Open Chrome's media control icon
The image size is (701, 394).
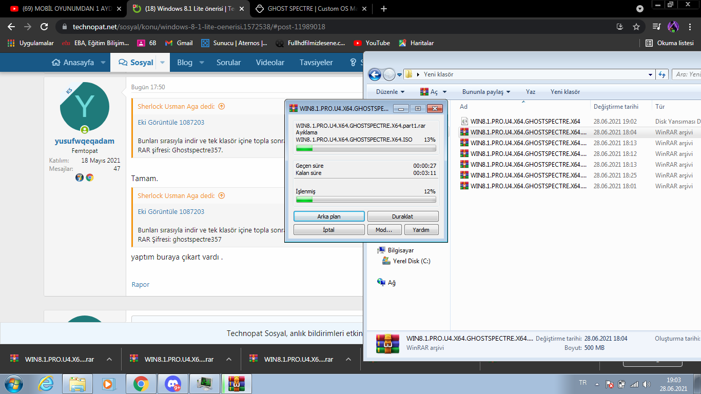point(656,27)
